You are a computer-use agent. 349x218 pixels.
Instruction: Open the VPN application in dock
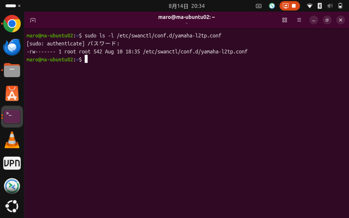(12, 163)
